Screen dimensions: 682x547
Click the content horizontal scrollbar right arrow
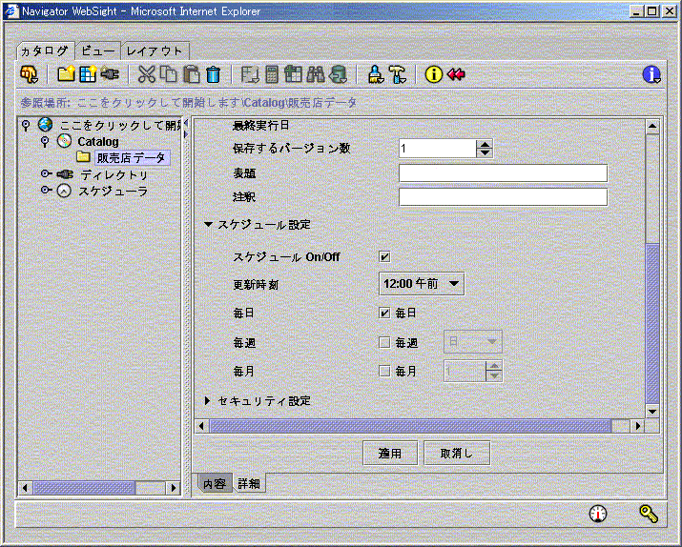tap(637, 426)
